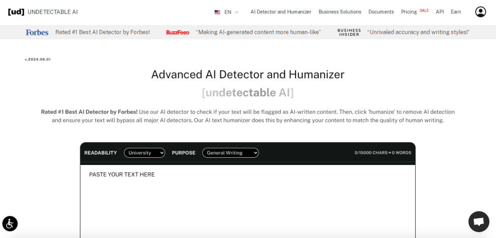Viewport: 496px width, 238px height.
Task: Open the Readability University dropdown
Action: point(144,153)
